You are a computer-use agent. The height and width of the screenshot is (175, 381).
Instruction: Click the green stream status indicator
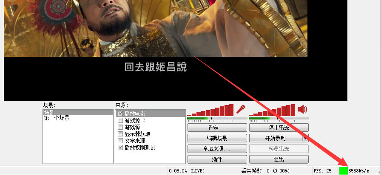point(344,171)
